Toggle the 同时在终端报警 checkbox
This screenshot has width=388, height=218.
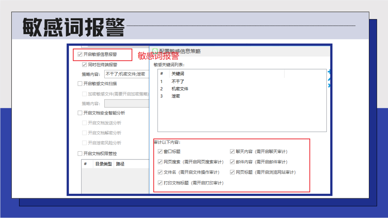[x=85, y=65]
